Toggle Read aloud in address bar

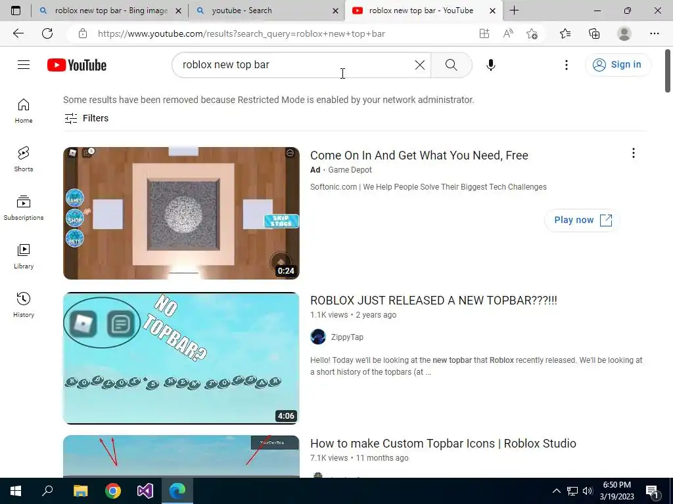click(x=508, y=33)
